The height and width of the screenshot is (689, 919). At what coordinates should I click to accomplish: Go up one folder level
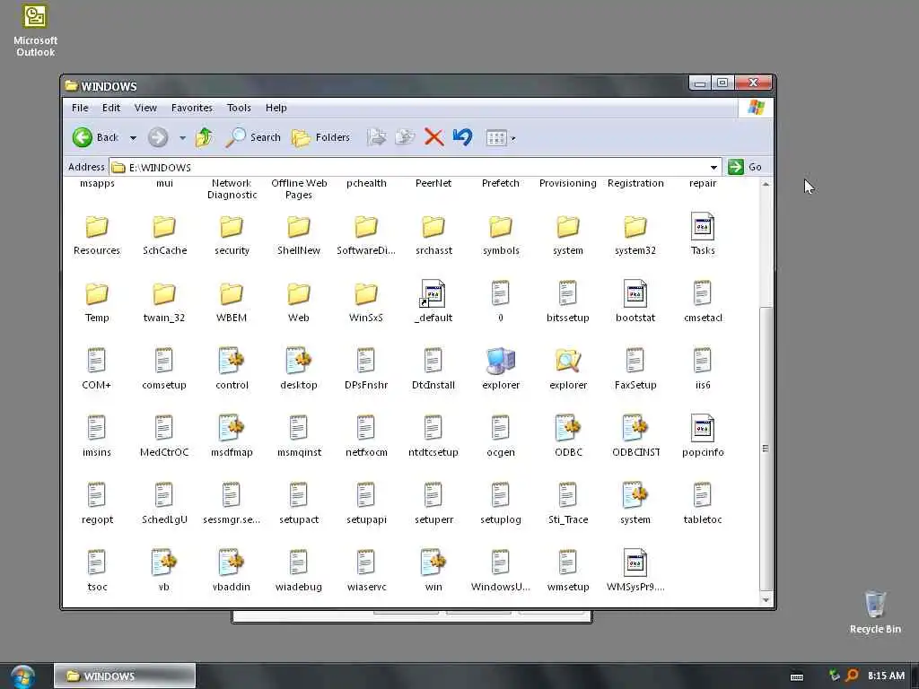[204, 137]
